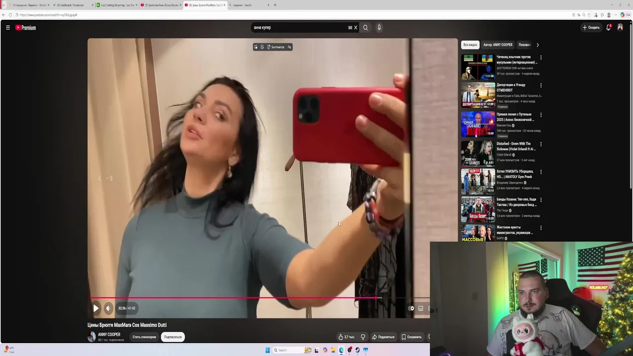The width and height of the screenshot is (633, 356).
Task: Open Чеченец язычник video thumbnail
Action: (x=478, y=67)
